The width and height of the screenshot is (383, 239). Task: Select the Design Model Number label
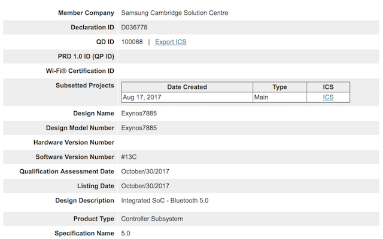coord(80,128)
